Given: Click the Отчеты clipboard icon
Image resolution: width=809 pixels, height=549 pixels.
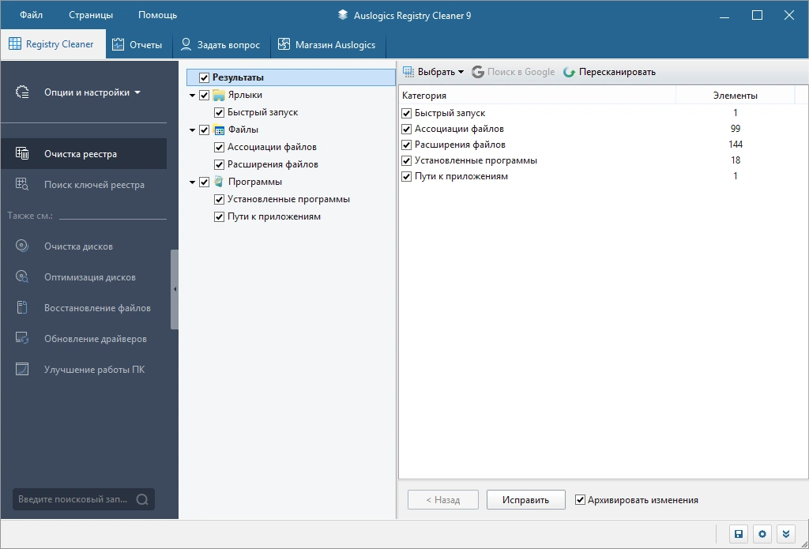Looking at the screenshot, I should pyautogui.click(x=119, y=44).
